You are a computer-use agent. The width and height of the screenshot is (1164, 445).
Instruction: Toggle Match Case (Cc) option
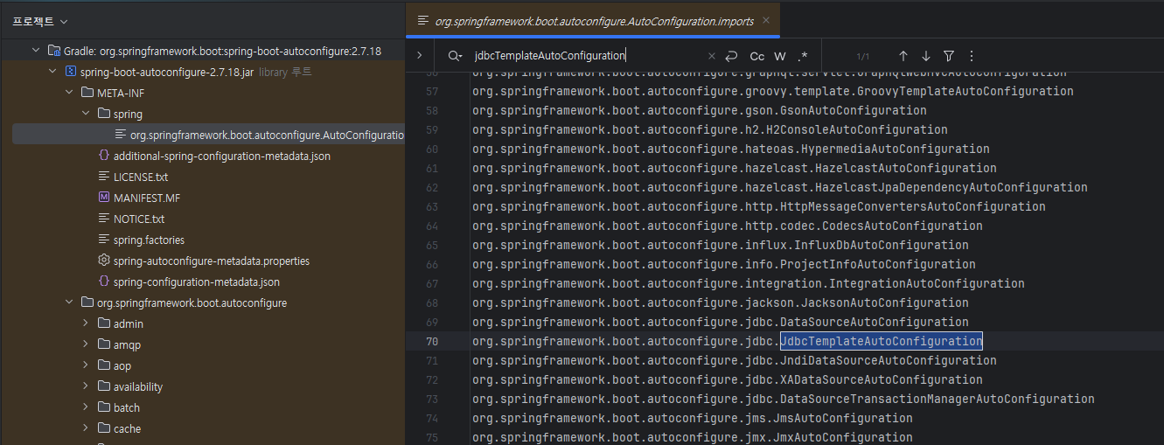click(x=757, y=56)
